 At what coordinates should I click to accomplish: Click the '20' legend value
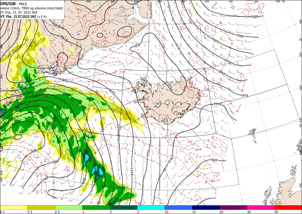point(221,212)
